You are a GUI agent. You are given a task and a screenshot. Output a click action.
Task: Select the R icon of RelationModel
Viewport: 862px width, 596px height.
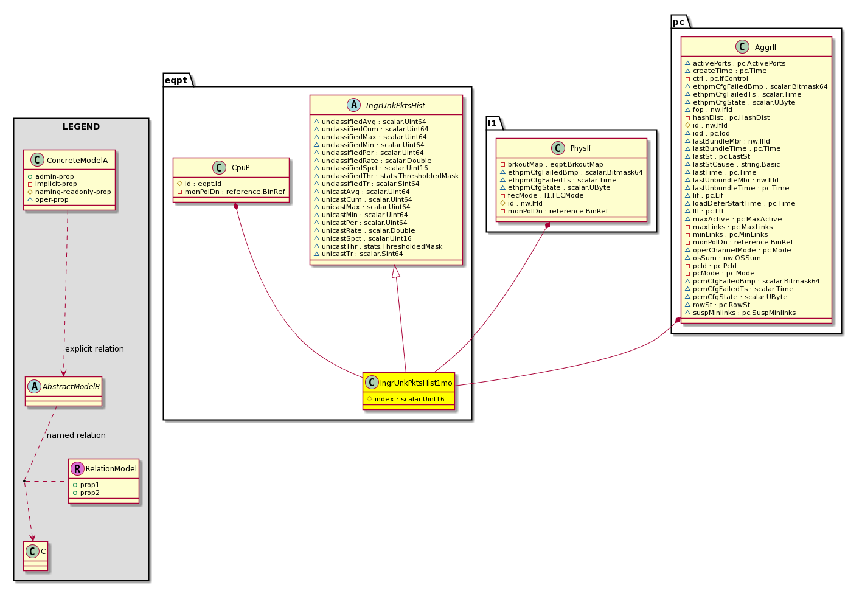point(78,468)
